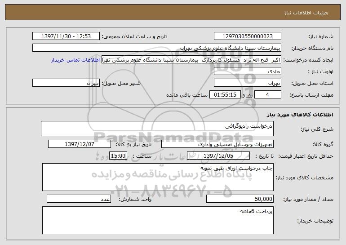Click the request creator field اکبر فتح اله نژاد

(191, 60)
